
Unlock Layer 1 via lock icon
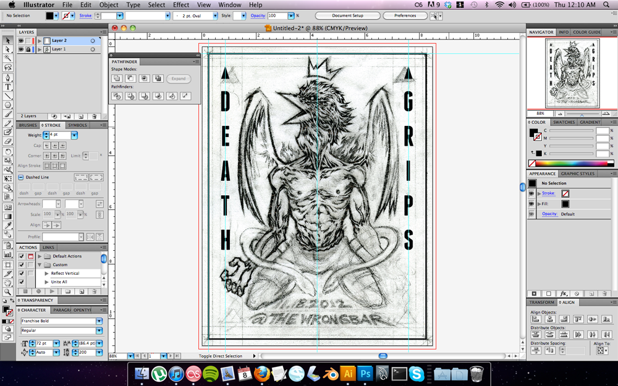tap(28, 49)
